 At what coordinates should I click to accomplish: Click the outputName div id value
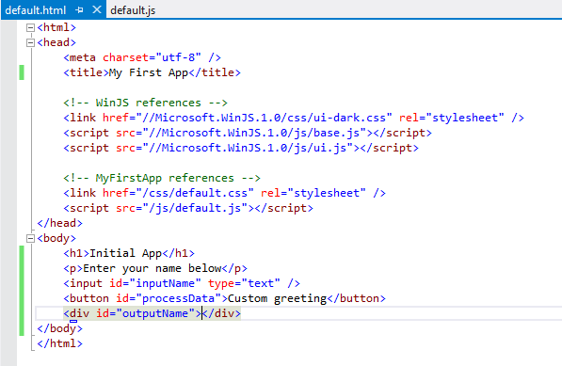click(x=155, y=313)
